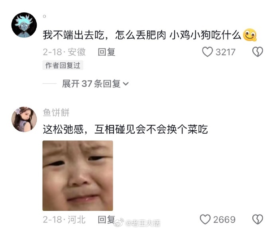The height and width of the screenshot is (230, 275).
Task: Reply to the 安徽 comment via 回复
Action: tap(106, 52)
